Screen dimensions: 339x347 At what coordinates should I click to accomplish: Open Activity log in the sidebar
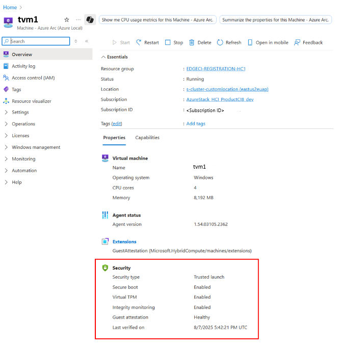tap(23, 66)
